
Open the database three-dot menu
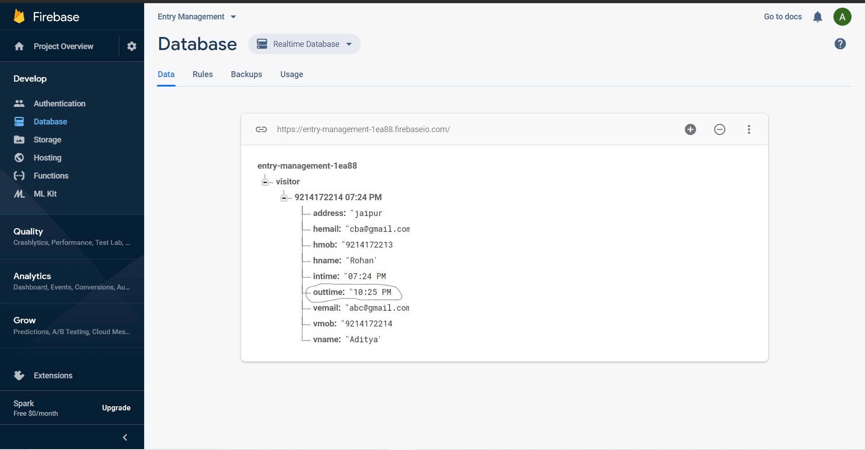(749, 129)
